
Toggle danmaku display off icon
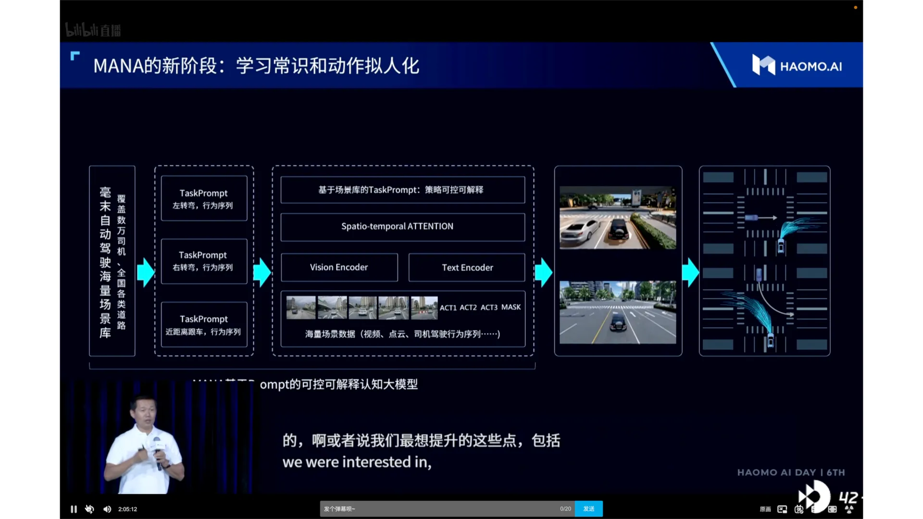click(799, 509)
